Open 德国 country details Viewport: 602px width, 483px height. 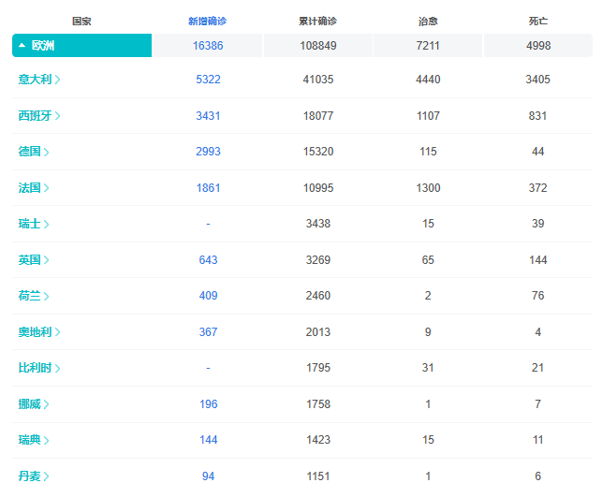[x=34, y=152]
